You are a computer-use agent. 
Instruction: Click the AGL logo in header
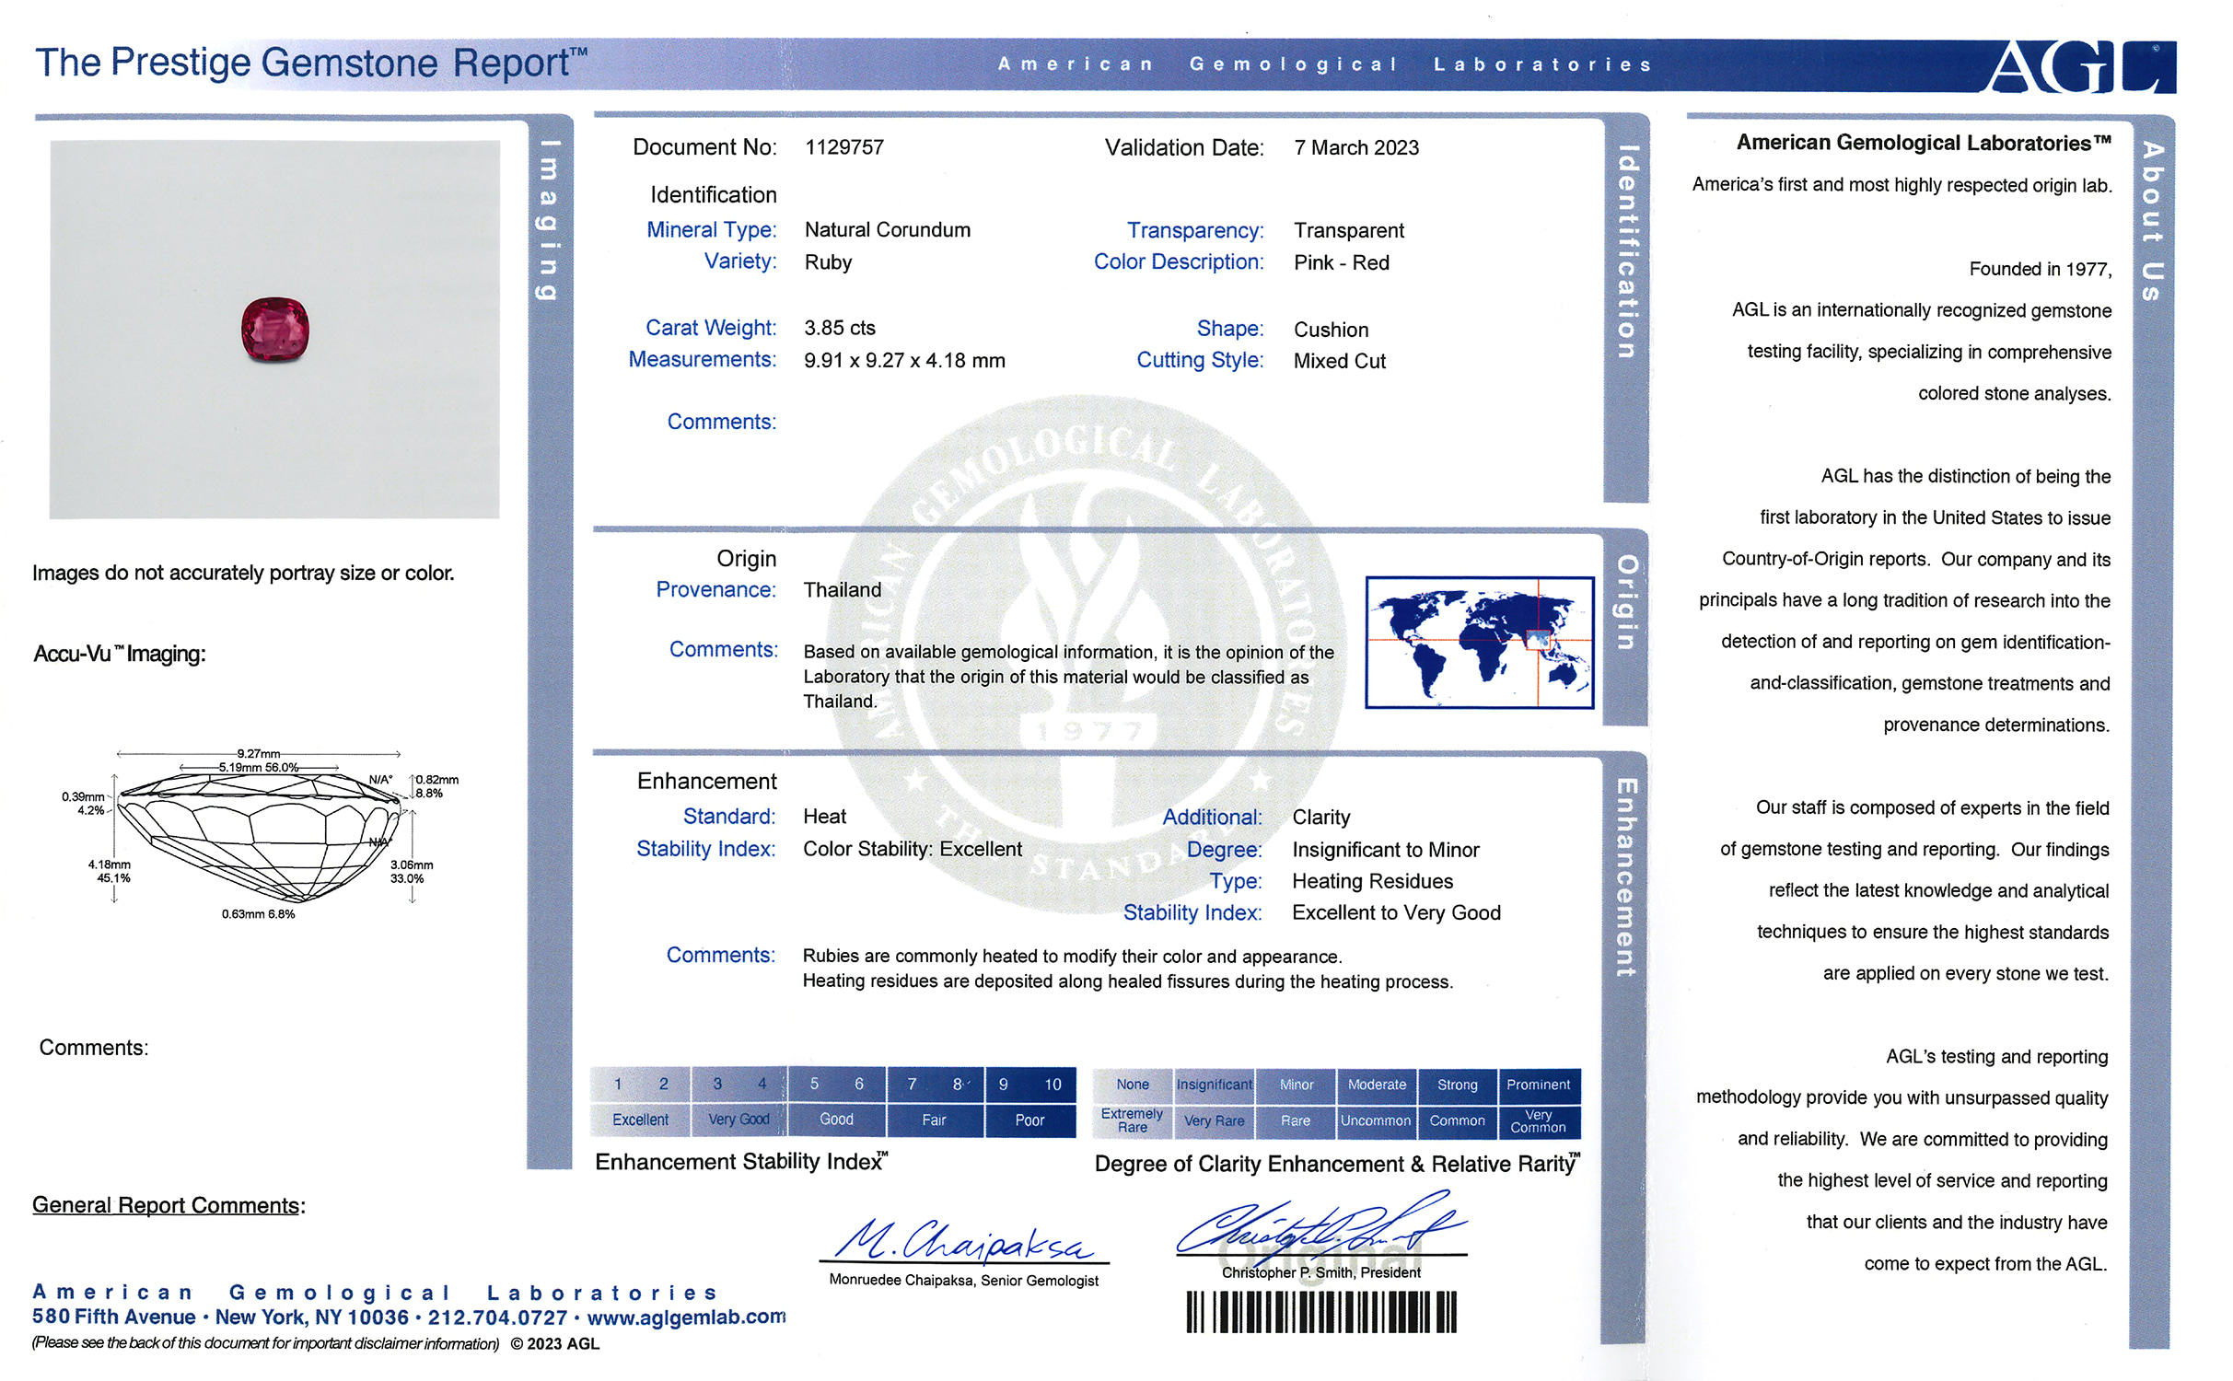click(x=2081, y=66)
